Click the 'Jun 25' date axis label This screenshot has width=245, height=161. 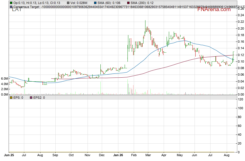coord(9,155)
